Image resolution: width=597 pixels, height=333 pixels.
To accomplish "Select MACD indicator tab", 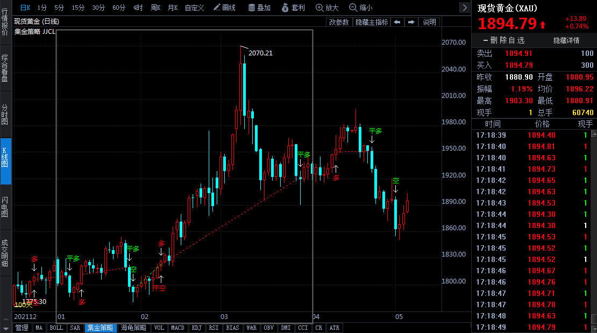I will click(x=177, y=328).
